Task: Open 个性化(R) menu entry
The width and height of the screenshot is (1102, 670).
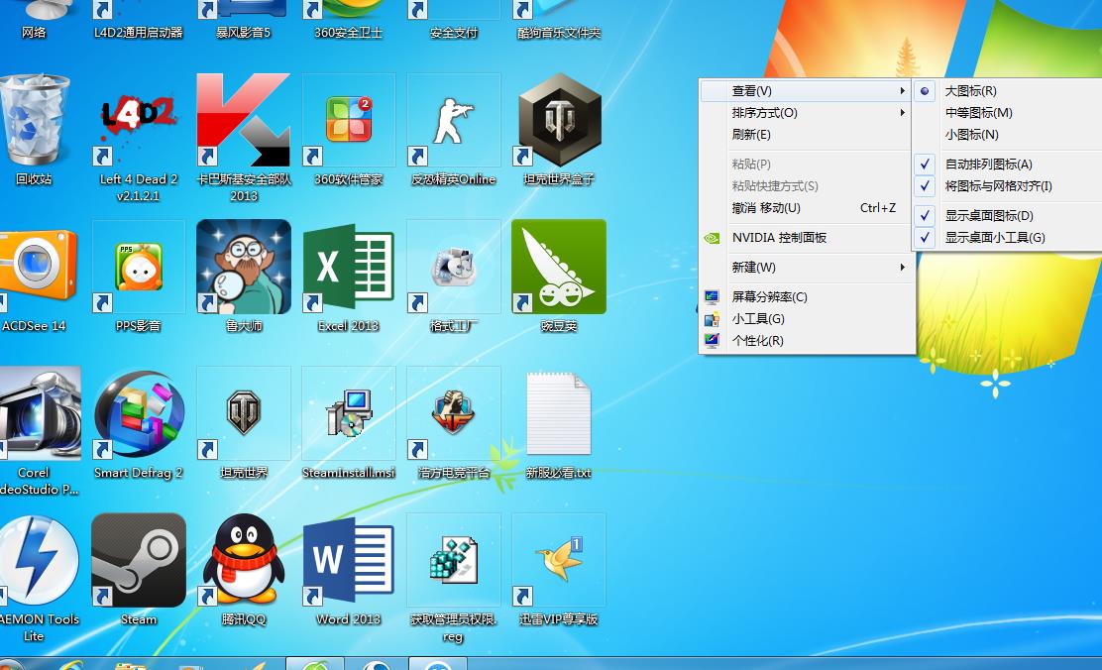Action: [806, 340]
